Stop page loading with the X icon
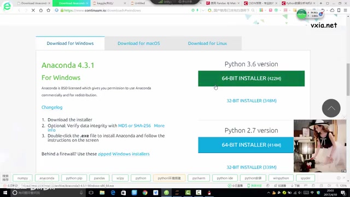This screenshot has width=350, height=197. [x=33, y=10]
